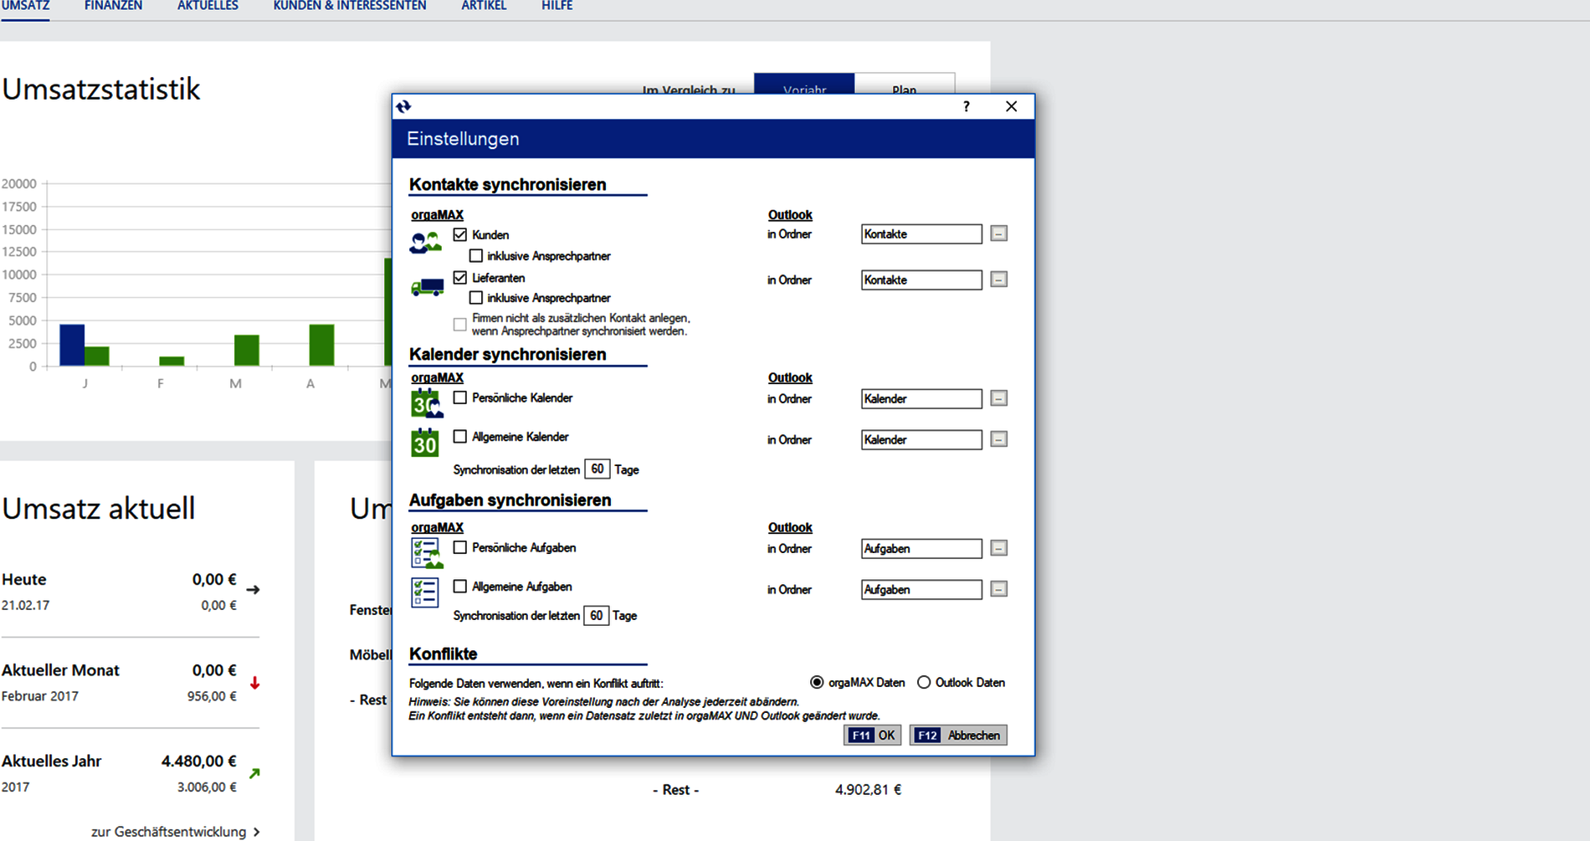Select Plan comparison button
Viewport: 1590px width, 841px height.
905,84
